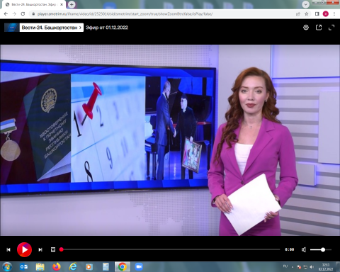Click the RU language indicator
This screenshot has width=340, height=272.
(285, 266)
